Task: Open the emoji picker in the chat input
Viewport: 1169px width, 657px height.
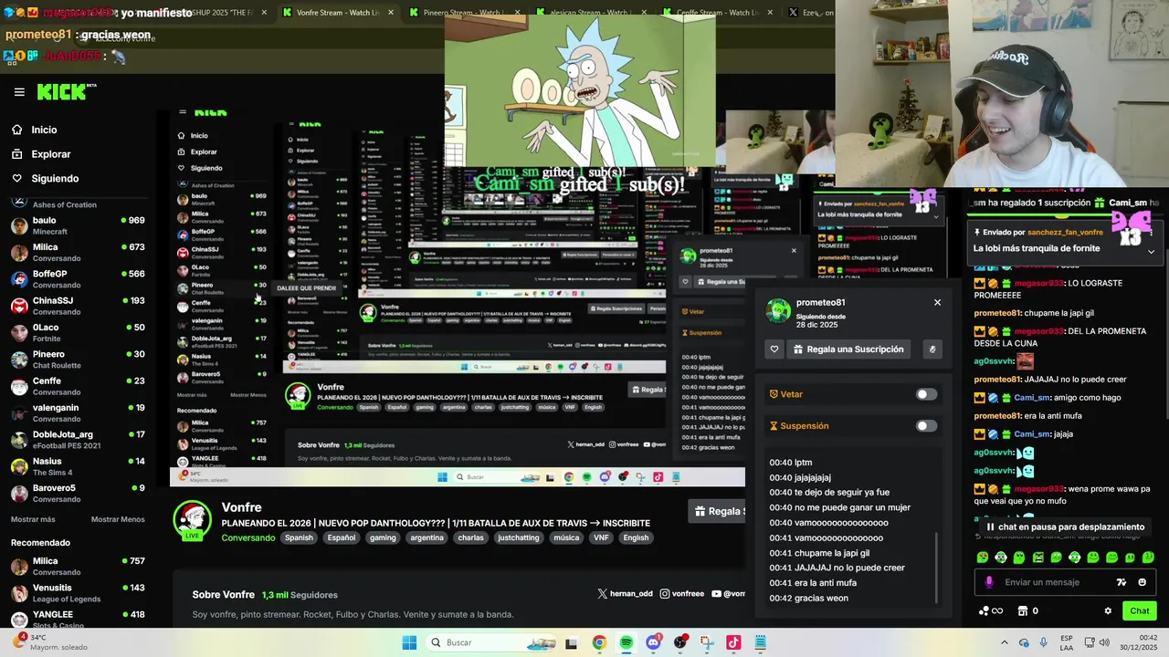Action: [x=1143, y=582]
